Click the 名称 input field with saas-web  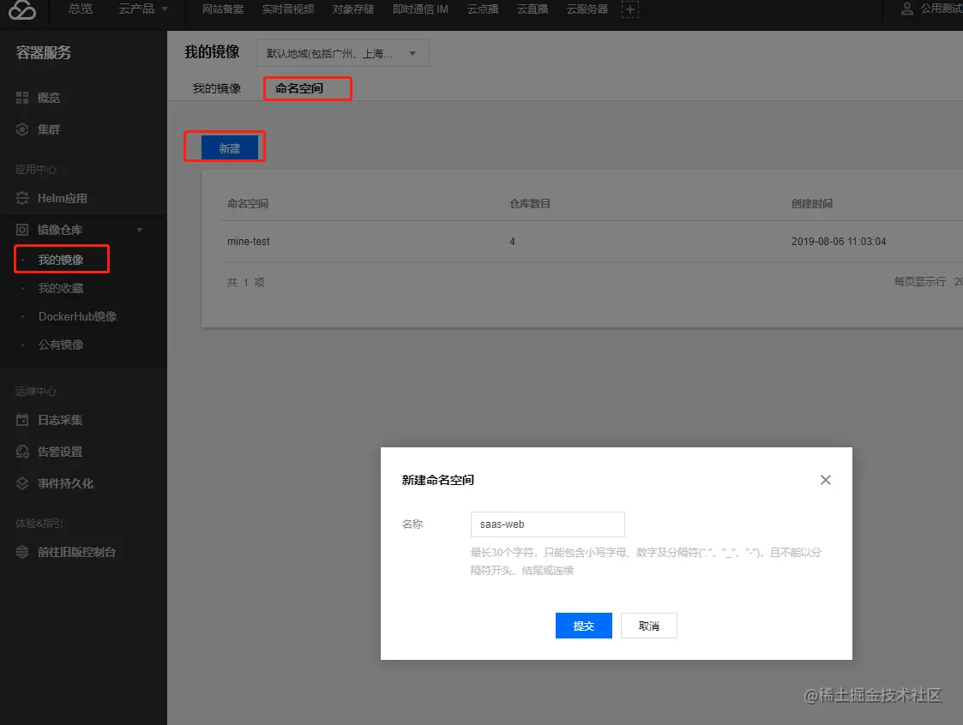click(548, 524)
